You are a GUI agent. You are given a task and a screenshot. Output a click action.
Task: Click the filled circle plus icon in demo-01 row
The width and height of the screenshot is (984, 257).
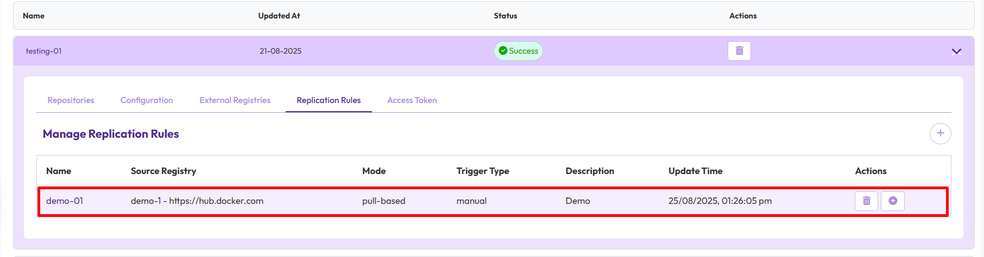tap(892, 201)
